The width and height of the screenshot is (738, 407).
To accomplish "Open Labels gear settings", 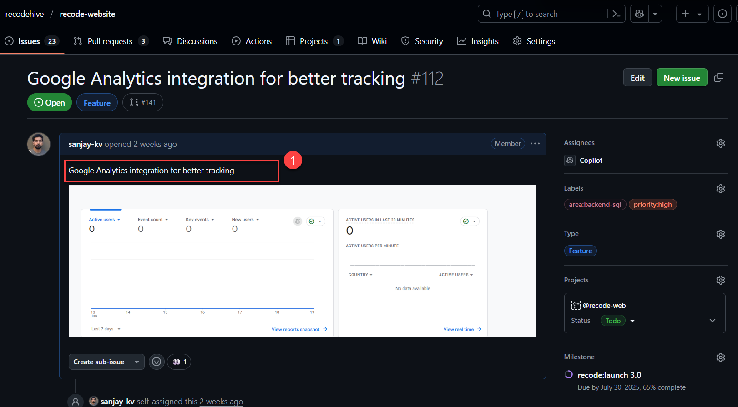I will [721, 189].
